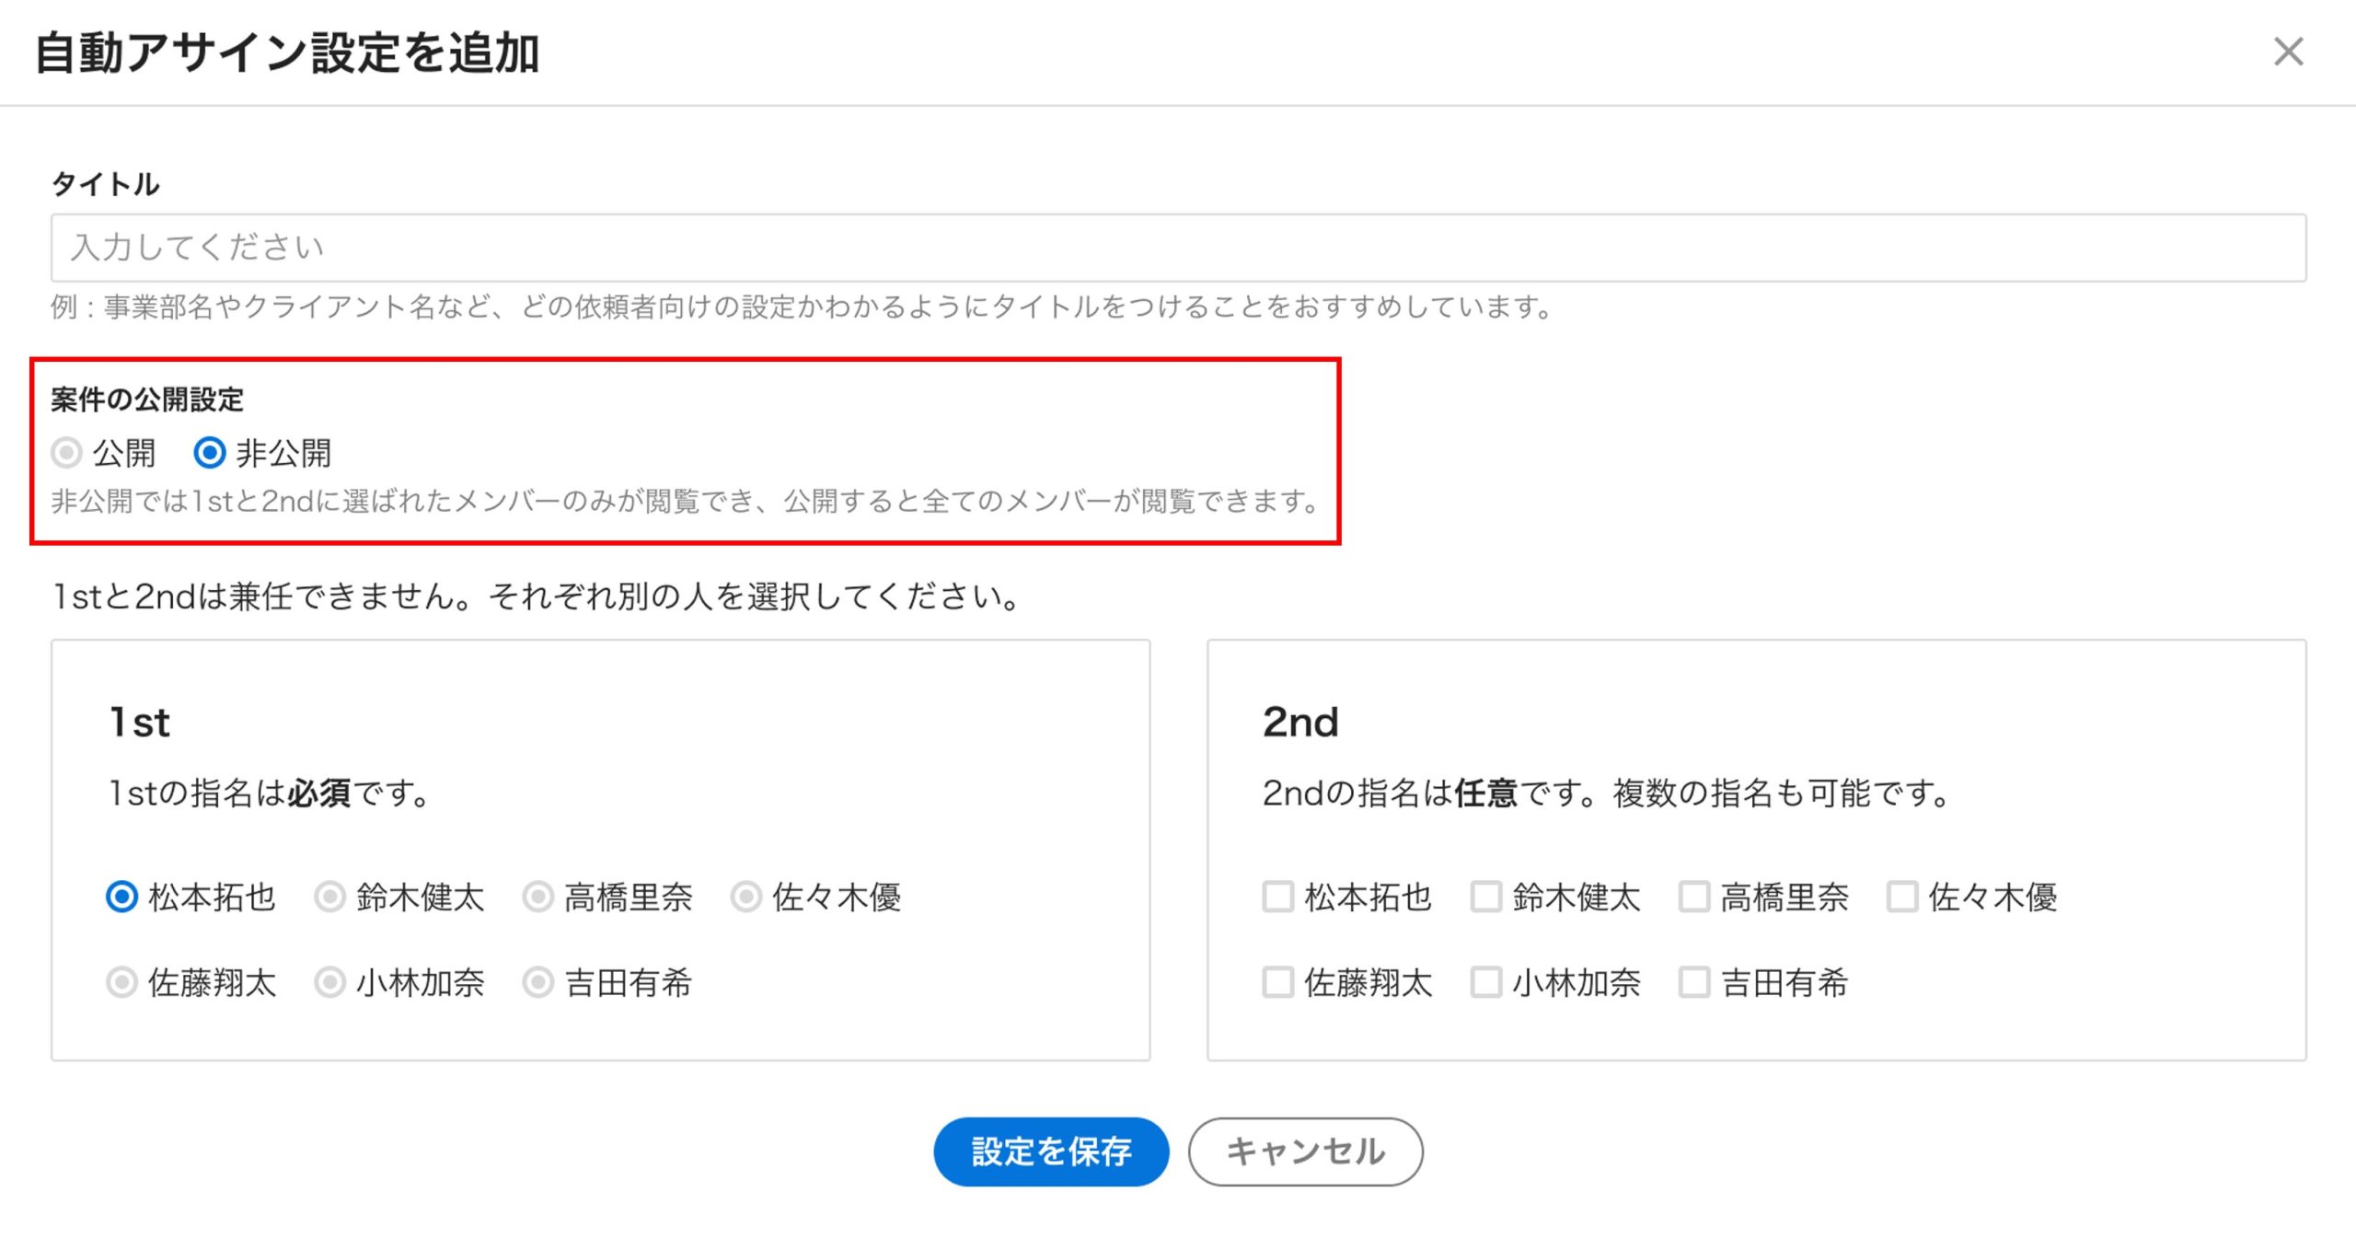Save settings with 設定を保存 button
2356x1239 pixels.
pos(1051,1152)
